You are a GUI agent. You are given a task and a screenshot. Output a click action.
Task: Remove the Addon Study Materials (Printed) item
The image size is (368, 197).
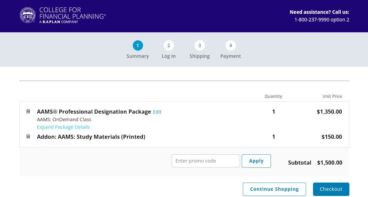(x=28, y=136)
